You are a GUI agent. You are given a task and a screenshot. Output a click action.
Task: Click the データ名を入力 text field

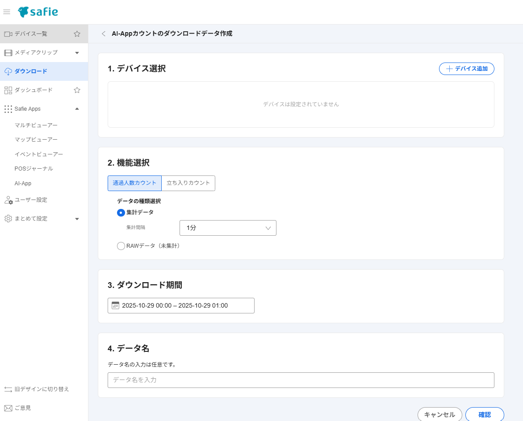pos(301,380)
